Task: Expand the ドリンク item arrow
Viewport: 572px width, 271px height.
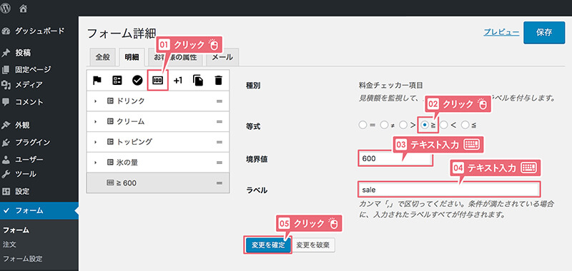Action: pos(95,101)
